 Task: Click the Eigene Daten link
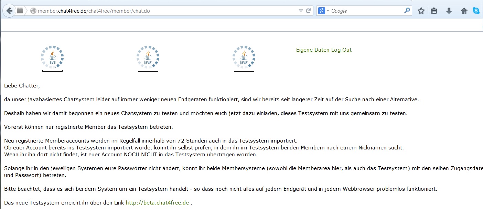coord(312,50)
